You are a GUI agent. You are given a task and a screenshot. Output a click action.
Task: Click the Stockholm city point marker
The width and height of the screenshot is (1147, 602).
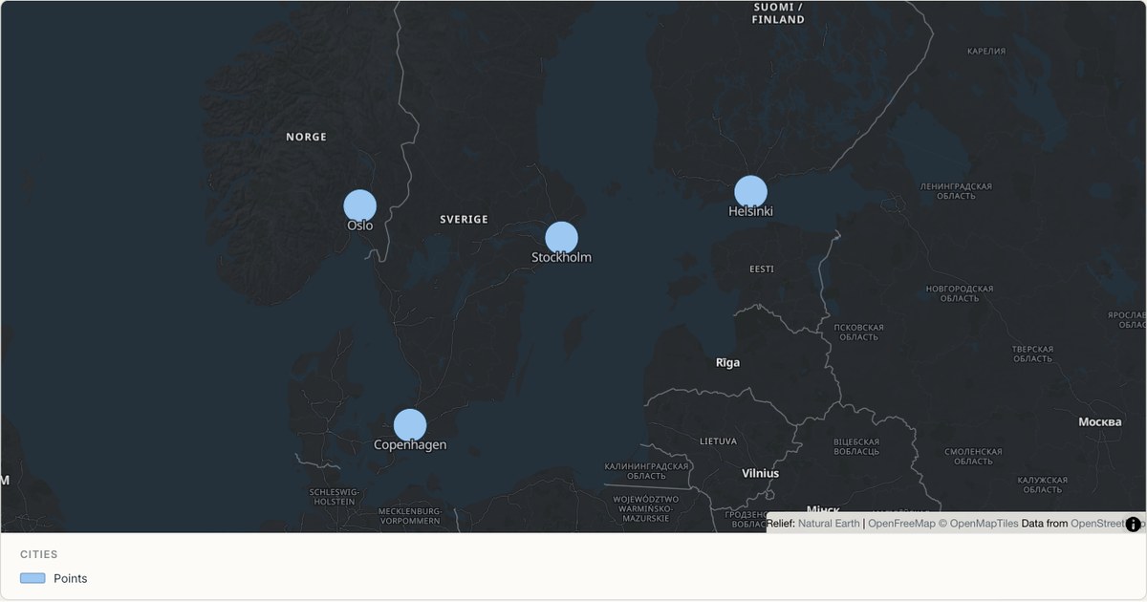(562, 238)
